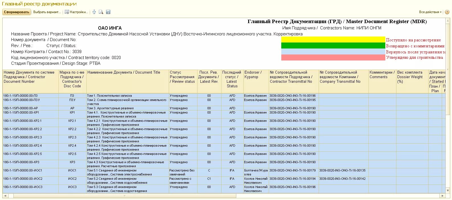The image size is (452, 200).
Task: Select cell 180-1-15/П-00000.00-ИОС1
Action: [30, 172]
